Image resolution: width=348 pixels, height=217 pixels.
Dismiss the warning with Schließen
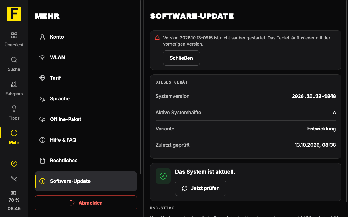coord(181,58)
